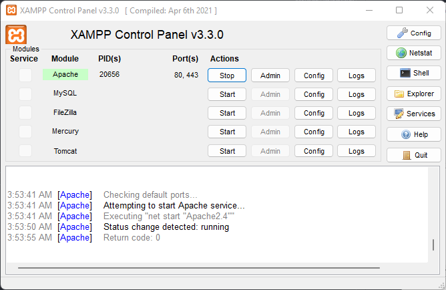Open the Windows Services manager
Viewport: 446px width, 290px height.
coord(413,114)
